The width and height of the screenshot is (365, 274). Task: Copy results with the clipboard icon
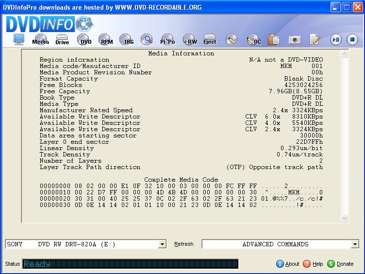point(274,39)
